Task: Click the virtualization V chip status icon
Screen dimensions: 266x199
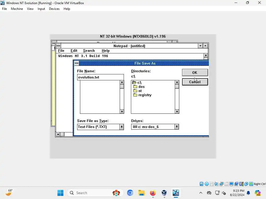Action: pos(241,184)
